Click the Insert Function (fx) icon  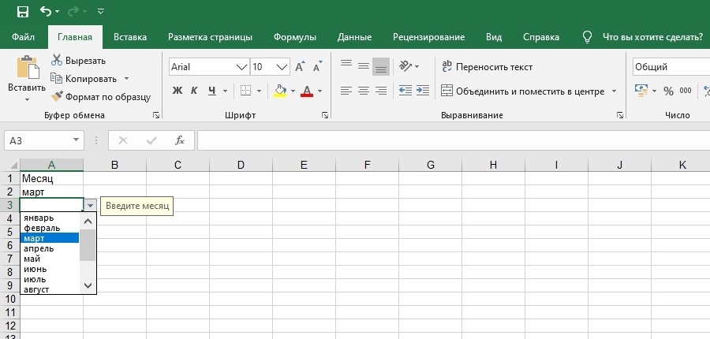pos(180,140)
